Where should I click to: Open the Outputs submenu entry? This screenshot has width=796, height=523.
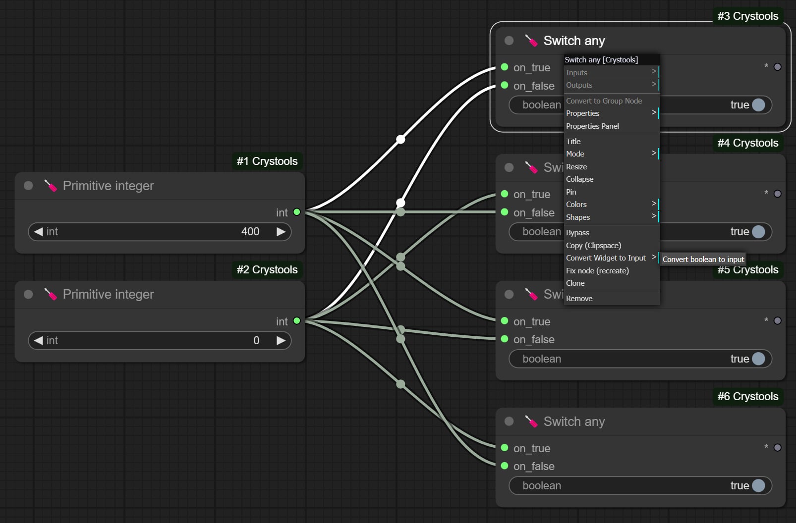[x=612, y=85]
